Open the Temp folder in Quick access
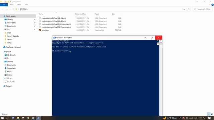 [9, 43]
